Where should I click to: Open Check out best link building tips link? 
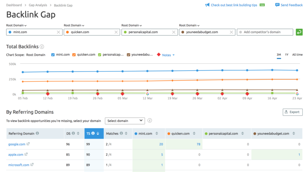coord(234,5)
